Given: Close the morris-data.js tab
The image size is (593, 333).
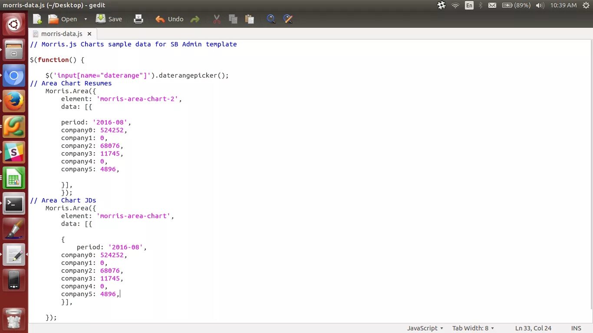Looking at the screenshot, I should pos(89,34).
